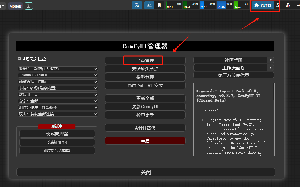
Task: Open the 管理器 manager button with puzzle icon
Action: [x=262, y=5]
